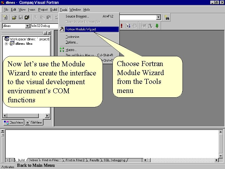This screenshot has height=169, width=225.
Task: Open the active project dlines dropdown arrow
Action: (x=27, y=26)
